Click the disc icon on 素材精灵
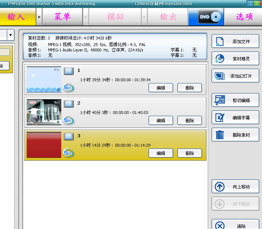This screenshot has height=229, width=262. click(x=219, y=59)
